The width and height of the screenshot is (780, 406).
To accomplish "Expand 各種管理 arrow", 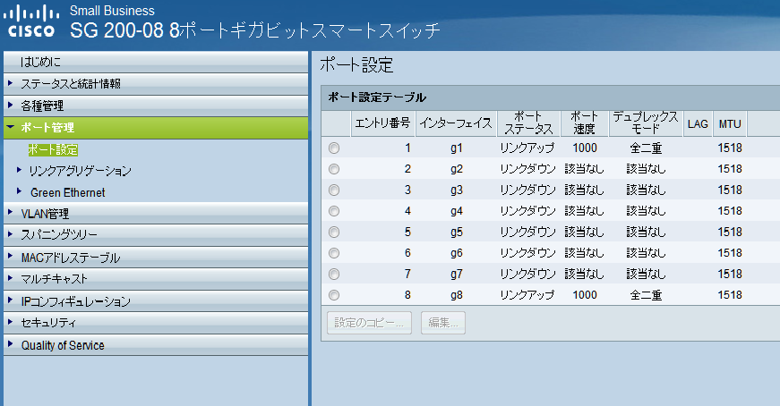I will point(10,105).
